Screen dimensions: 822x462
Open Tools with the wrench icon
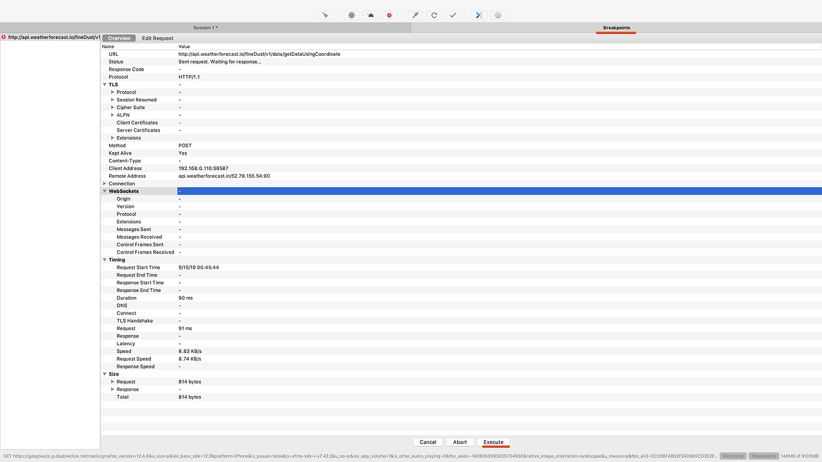click(478, 15)
